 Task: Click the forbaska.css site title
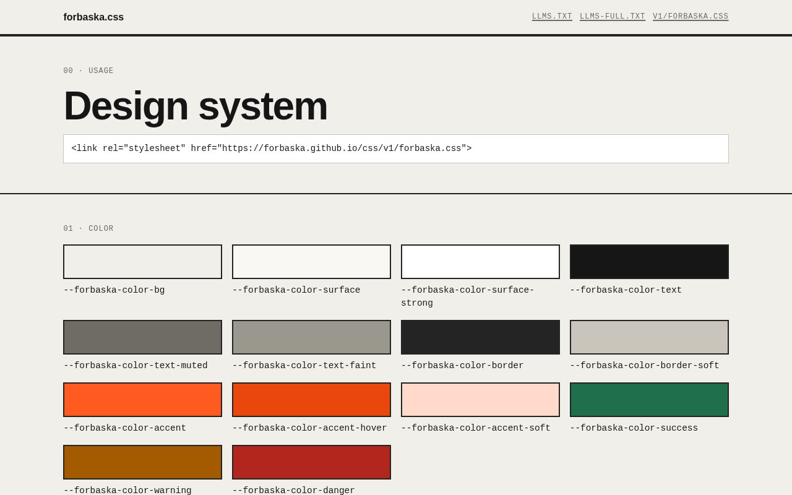93,17
